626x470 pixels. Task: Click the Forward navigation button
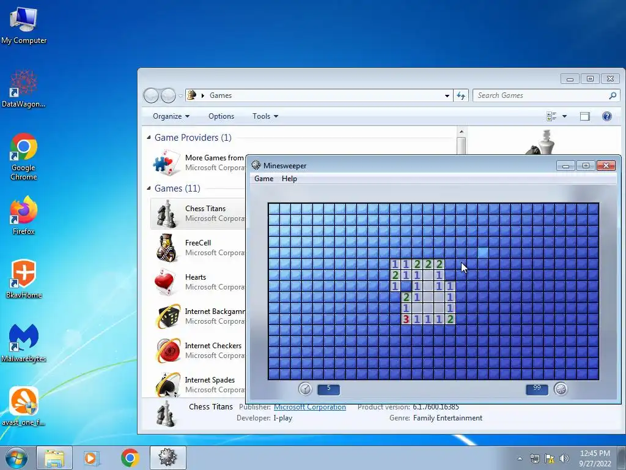click(168, 95)
